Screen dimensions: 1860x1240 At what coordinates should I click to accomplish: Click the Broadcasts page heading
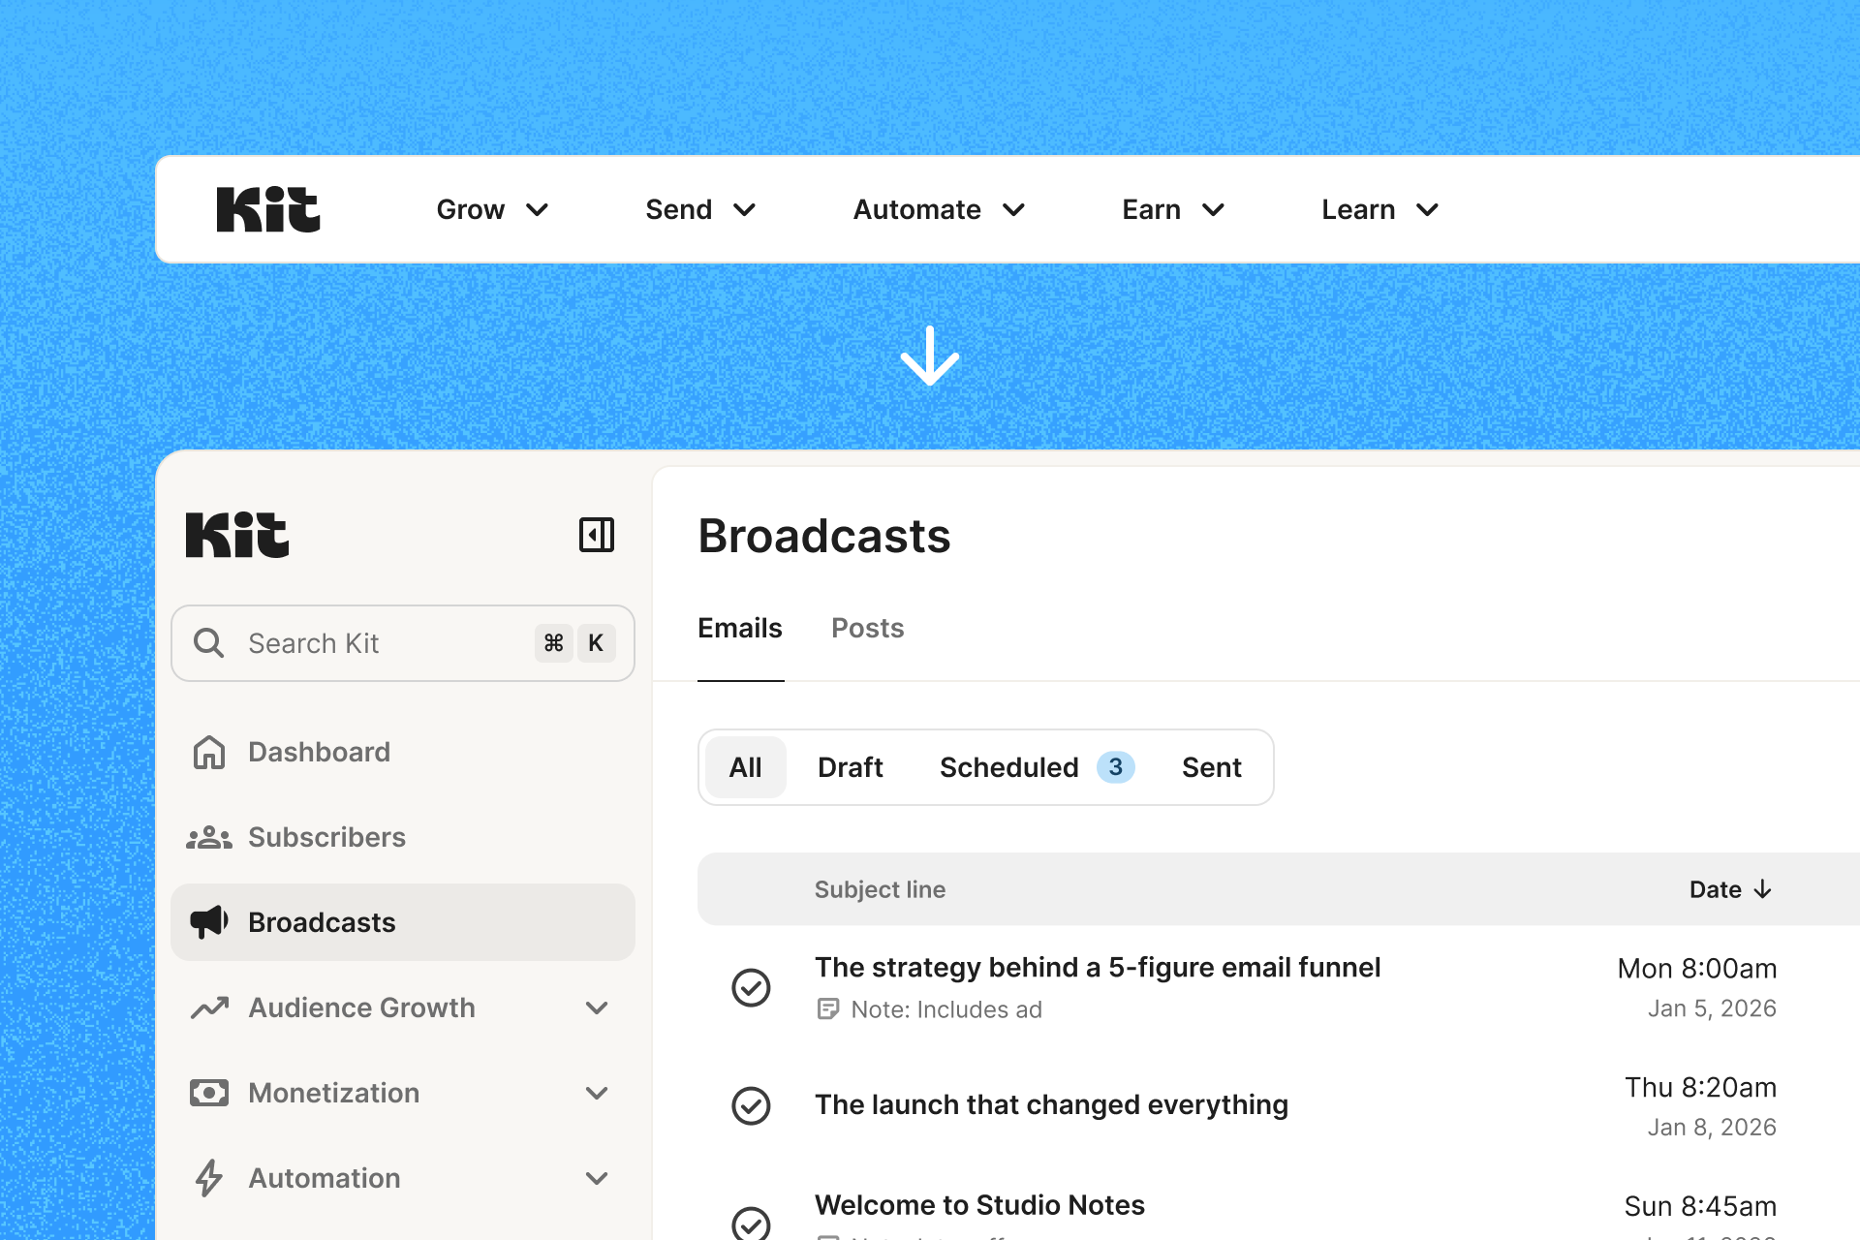(x=824, y=536)
